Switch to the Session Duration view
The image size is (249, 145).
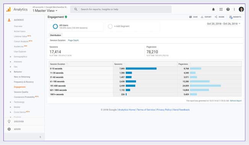(x=58, y=40)
